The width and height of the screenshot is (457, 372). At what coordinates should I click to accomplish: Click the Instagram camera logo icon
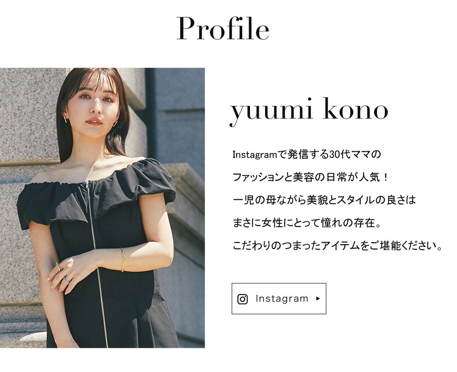(242, 299)
